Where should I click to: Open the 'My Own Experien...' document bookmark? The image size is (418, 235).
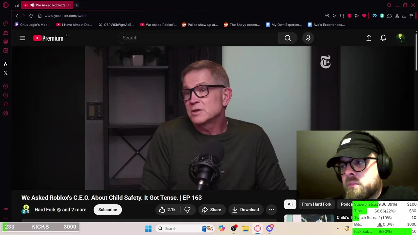click(x=284, y=25)
